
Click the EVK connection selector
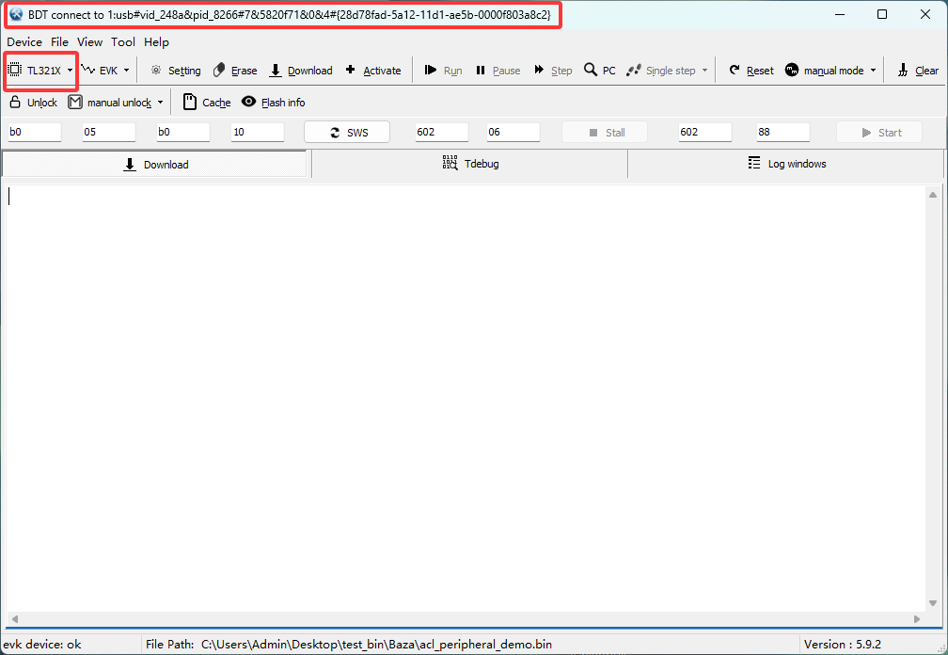(x=101, y=71)
